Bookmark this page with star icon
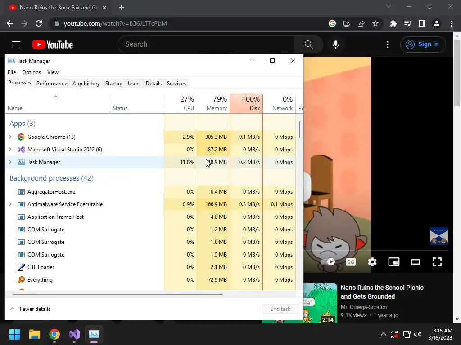The height and width of the screenshot is (345, 461). 375,23
